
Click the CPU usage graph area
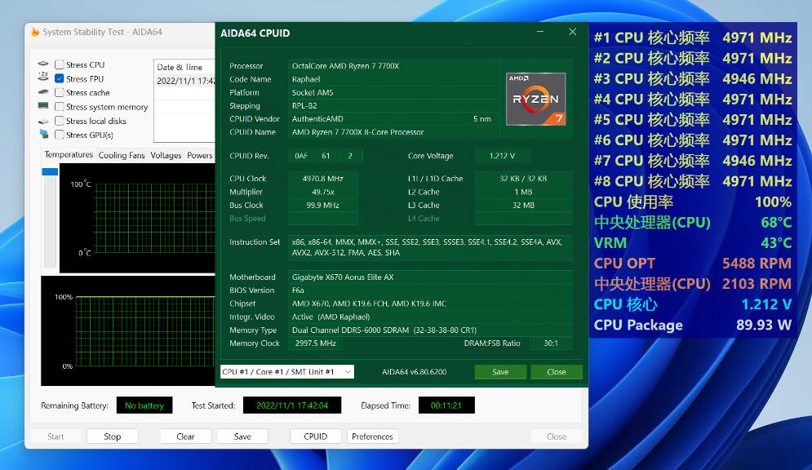pyautogui.click(x=128, y=330)
